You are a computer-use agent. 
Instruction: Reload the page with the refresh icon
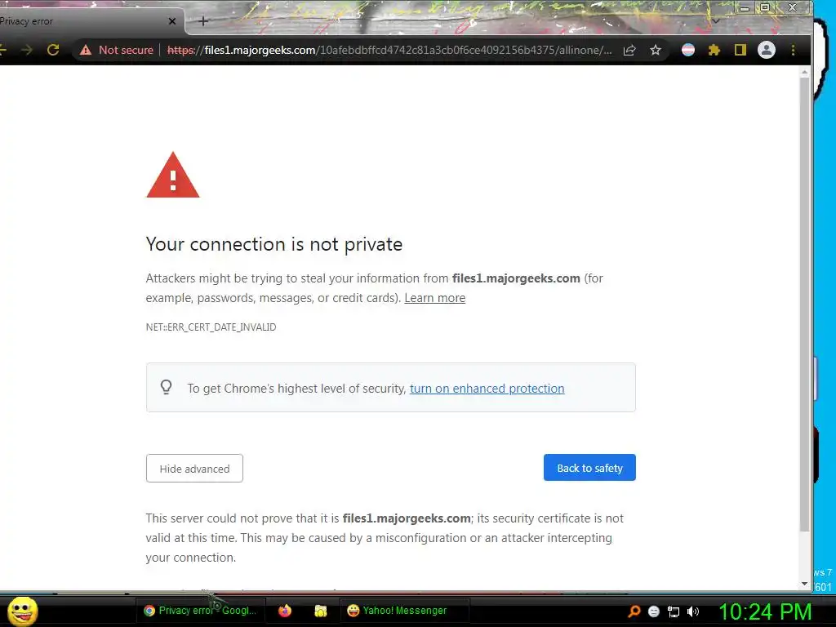pos(53,50)
